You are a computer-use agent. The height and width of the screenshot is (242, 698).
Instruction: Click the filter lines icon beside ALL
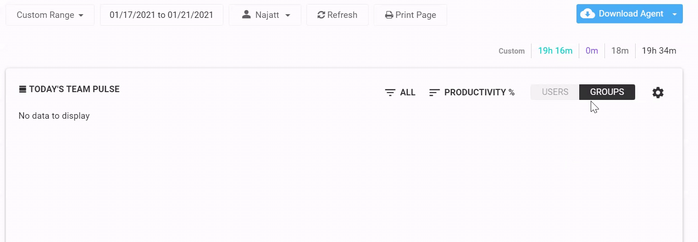coord(390,93)
